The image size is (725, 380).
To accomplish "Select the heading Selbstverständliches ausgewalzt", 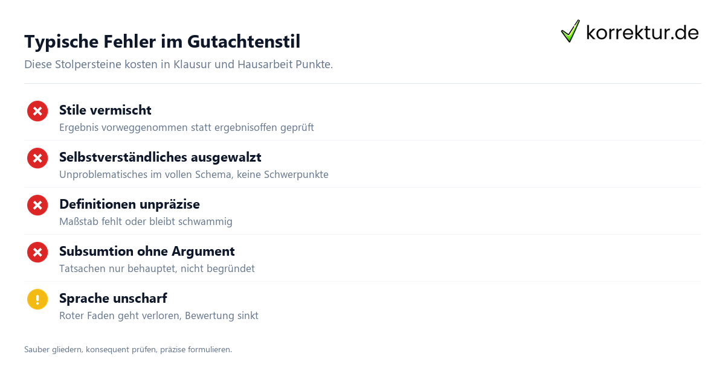I will [x=160, y=157].
